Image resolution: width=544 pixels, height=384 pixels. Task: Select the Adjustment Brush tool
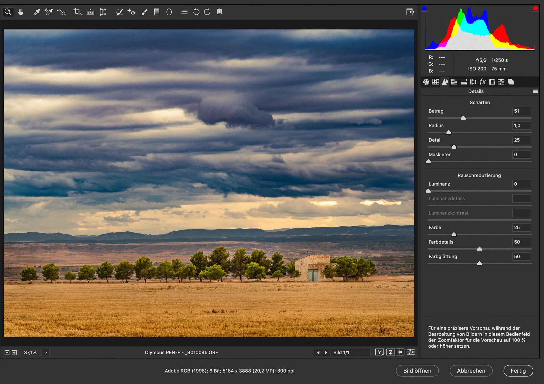pos(144,12)
